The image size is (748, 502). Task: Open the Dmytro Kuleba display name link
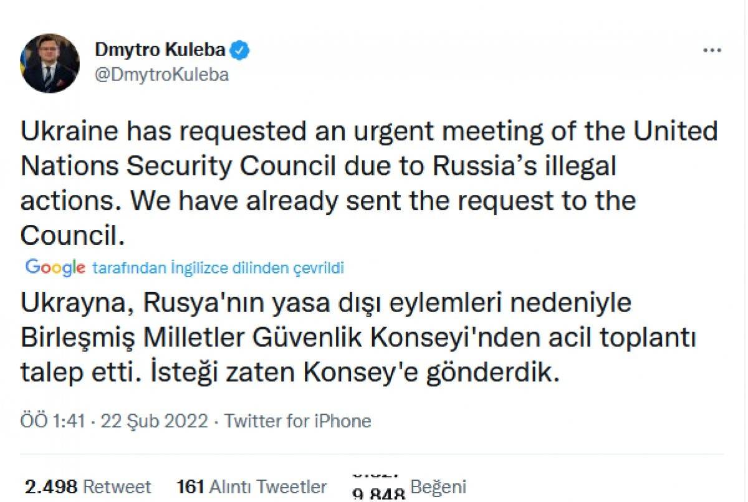pos(160,50)
